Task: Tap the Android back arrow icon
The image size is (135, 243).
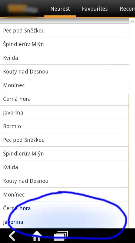Action: tap(12, 236)
